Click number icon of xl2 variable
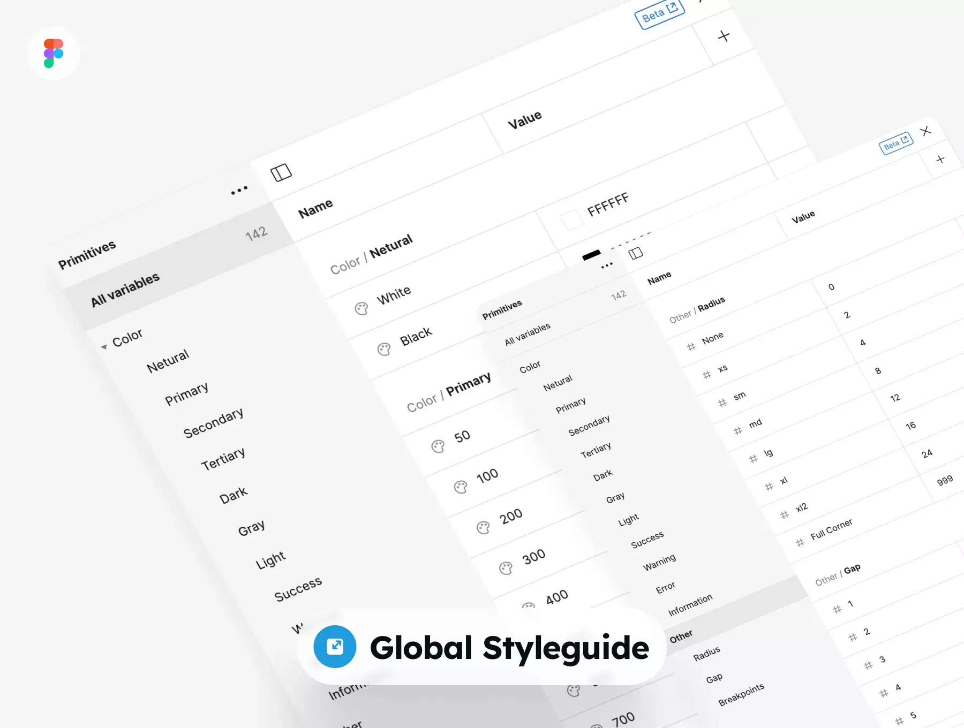 (x=785, y=514)
